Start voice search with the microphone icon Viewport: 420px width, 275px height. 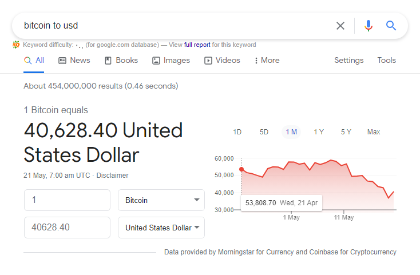tap(369, 26)
